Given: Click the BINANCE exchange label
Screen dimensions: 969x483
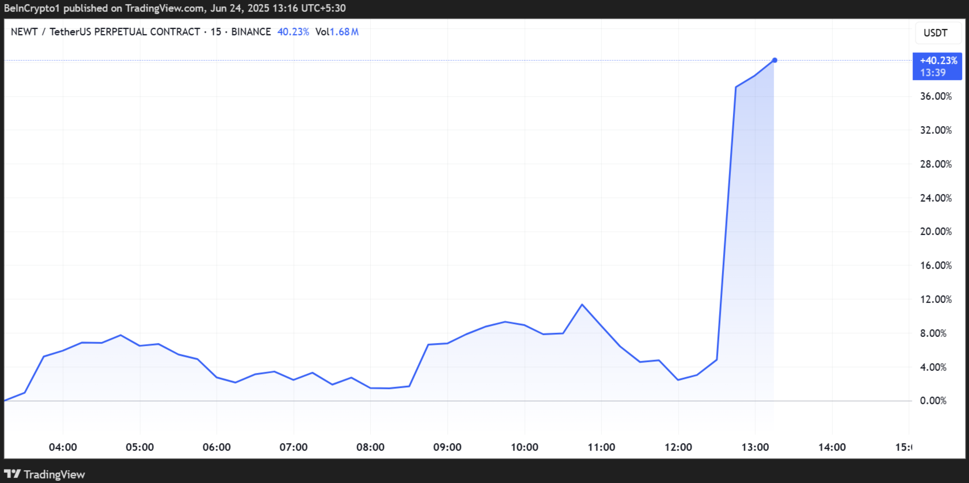Looking at the screenshot, I should [250, 32].
